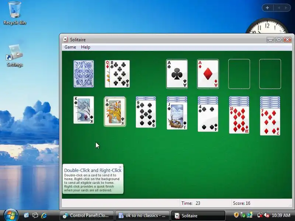
Task: Click the analog clock gadget
Action: [x=267, y=26]
